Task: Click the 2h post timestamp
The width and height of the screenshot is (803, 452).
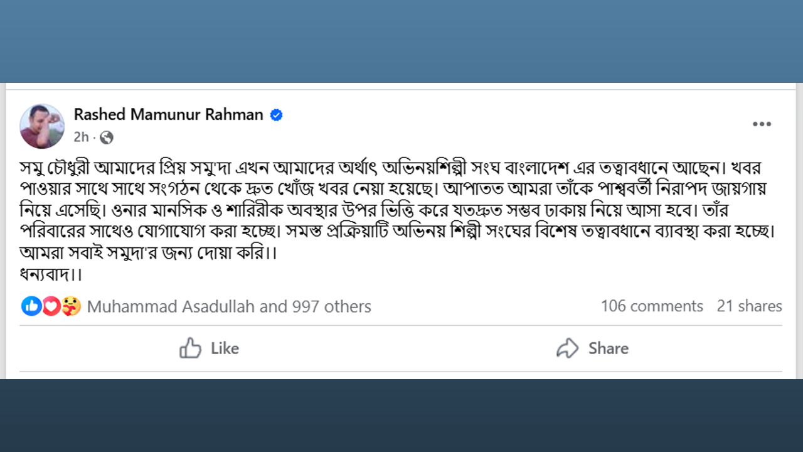Action: coord(81,137)
